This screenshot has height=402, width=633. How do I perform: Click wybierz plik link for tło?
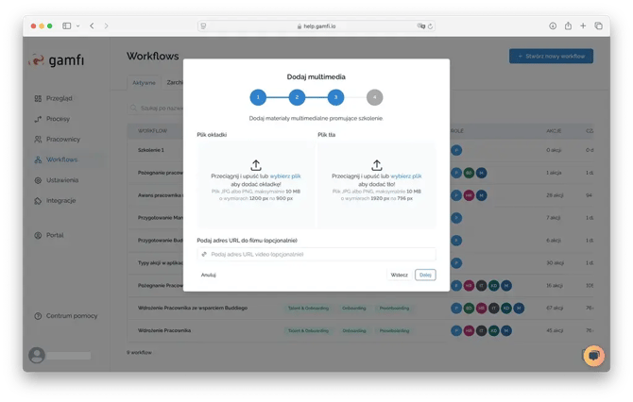406,176
